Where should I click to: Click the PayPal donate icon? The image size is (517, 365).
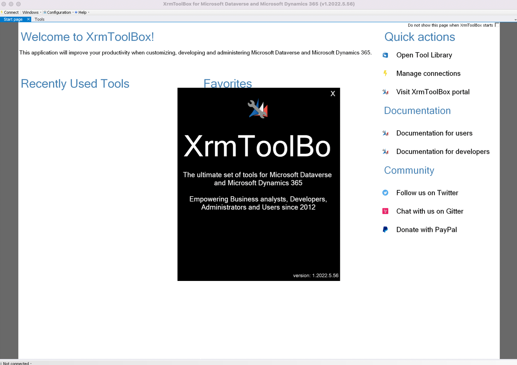point(385,230)
